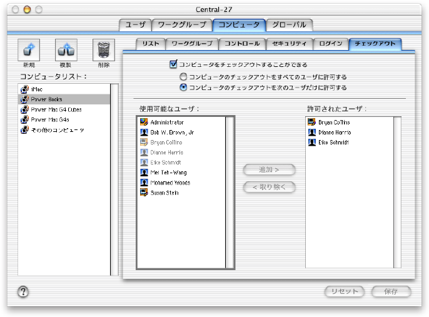Click dimmed Dianne Harris icon in available users
The height and width of the screenshot is (317, 429).
point(144,153)
